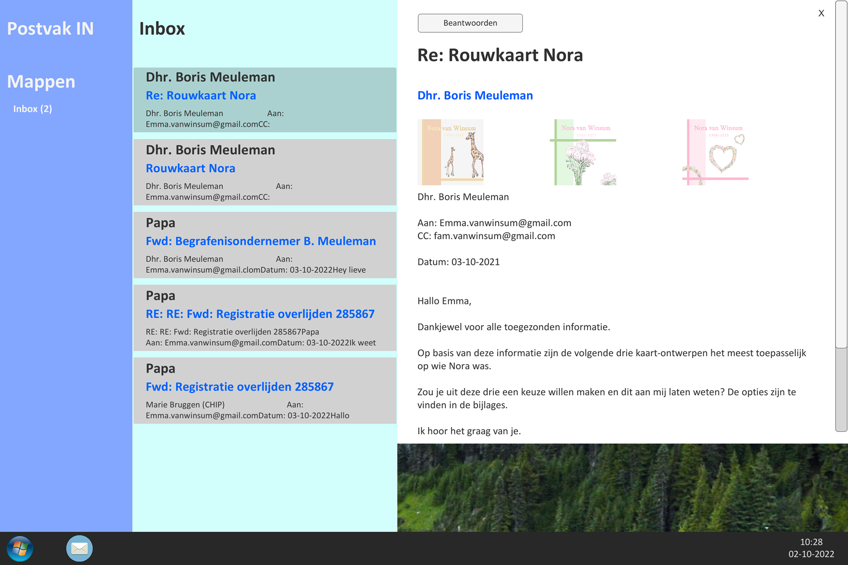Close the open email with X
Image resolution: width=848 pixels, height=565 pixels.
821,13
